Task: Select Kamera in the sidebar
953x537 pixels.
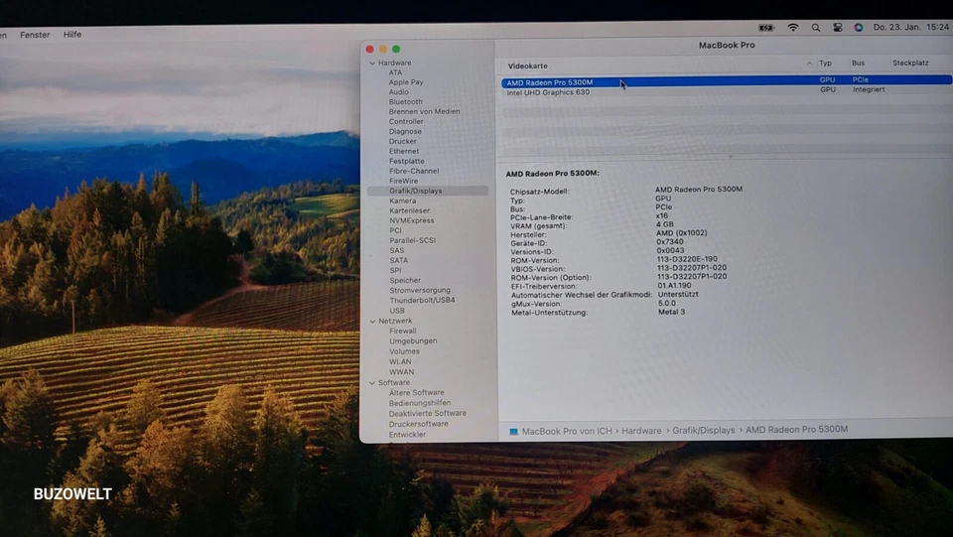Action: click(403, 201)
